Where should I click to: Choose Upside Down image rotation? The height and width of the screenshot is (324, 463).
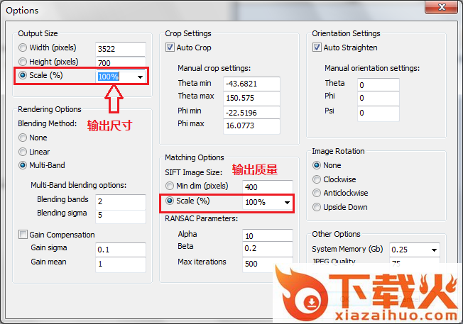coord(317,207)
